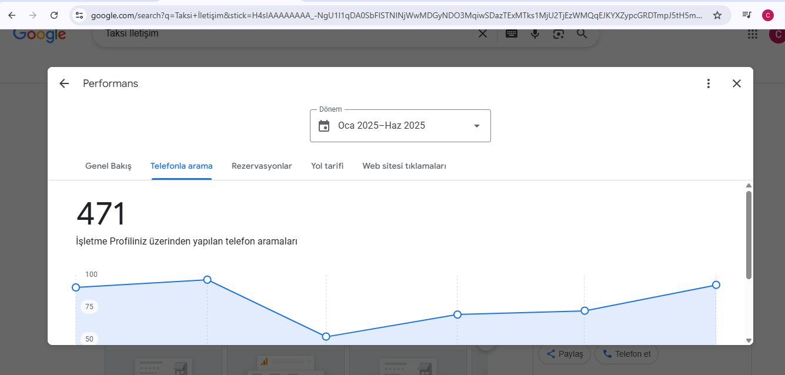Click the Paylaş share button
Viewport: 785px width, 375px height.
pyautogui.click(x=565, y=354)
